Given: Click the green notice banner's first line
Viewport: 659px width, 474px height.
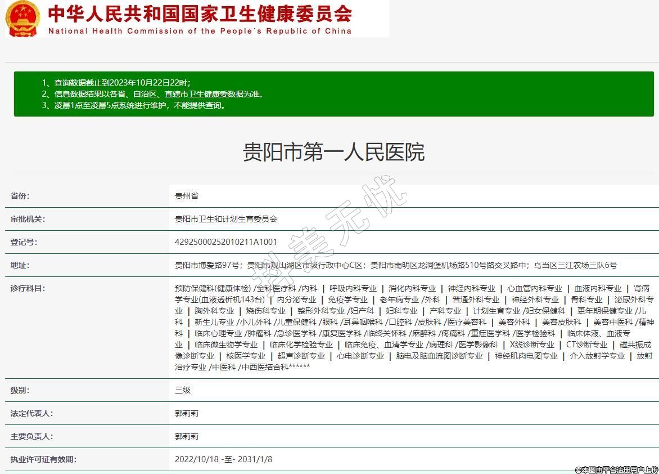Looking at the screenshot, I should (x=120, y=83).
